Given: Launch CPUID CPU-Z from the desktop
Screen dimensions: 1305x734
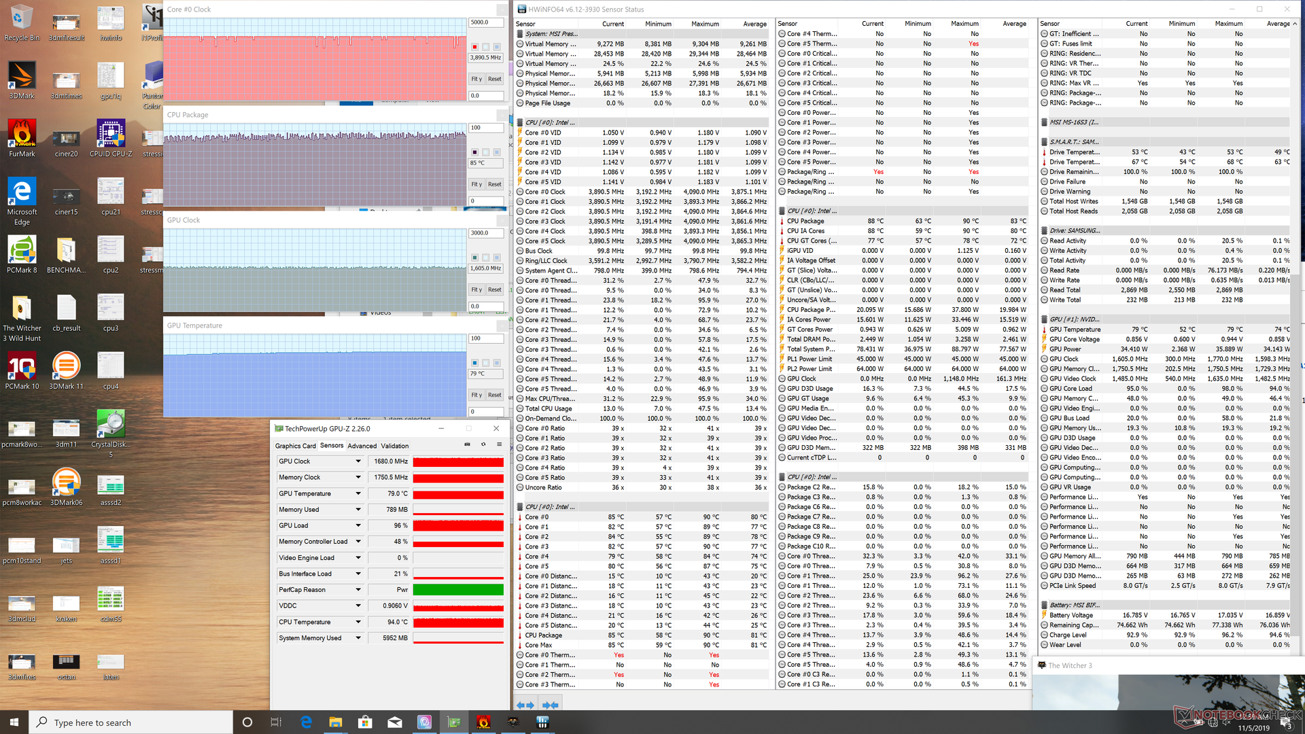Looking at the screenshot, I should 111,138.
